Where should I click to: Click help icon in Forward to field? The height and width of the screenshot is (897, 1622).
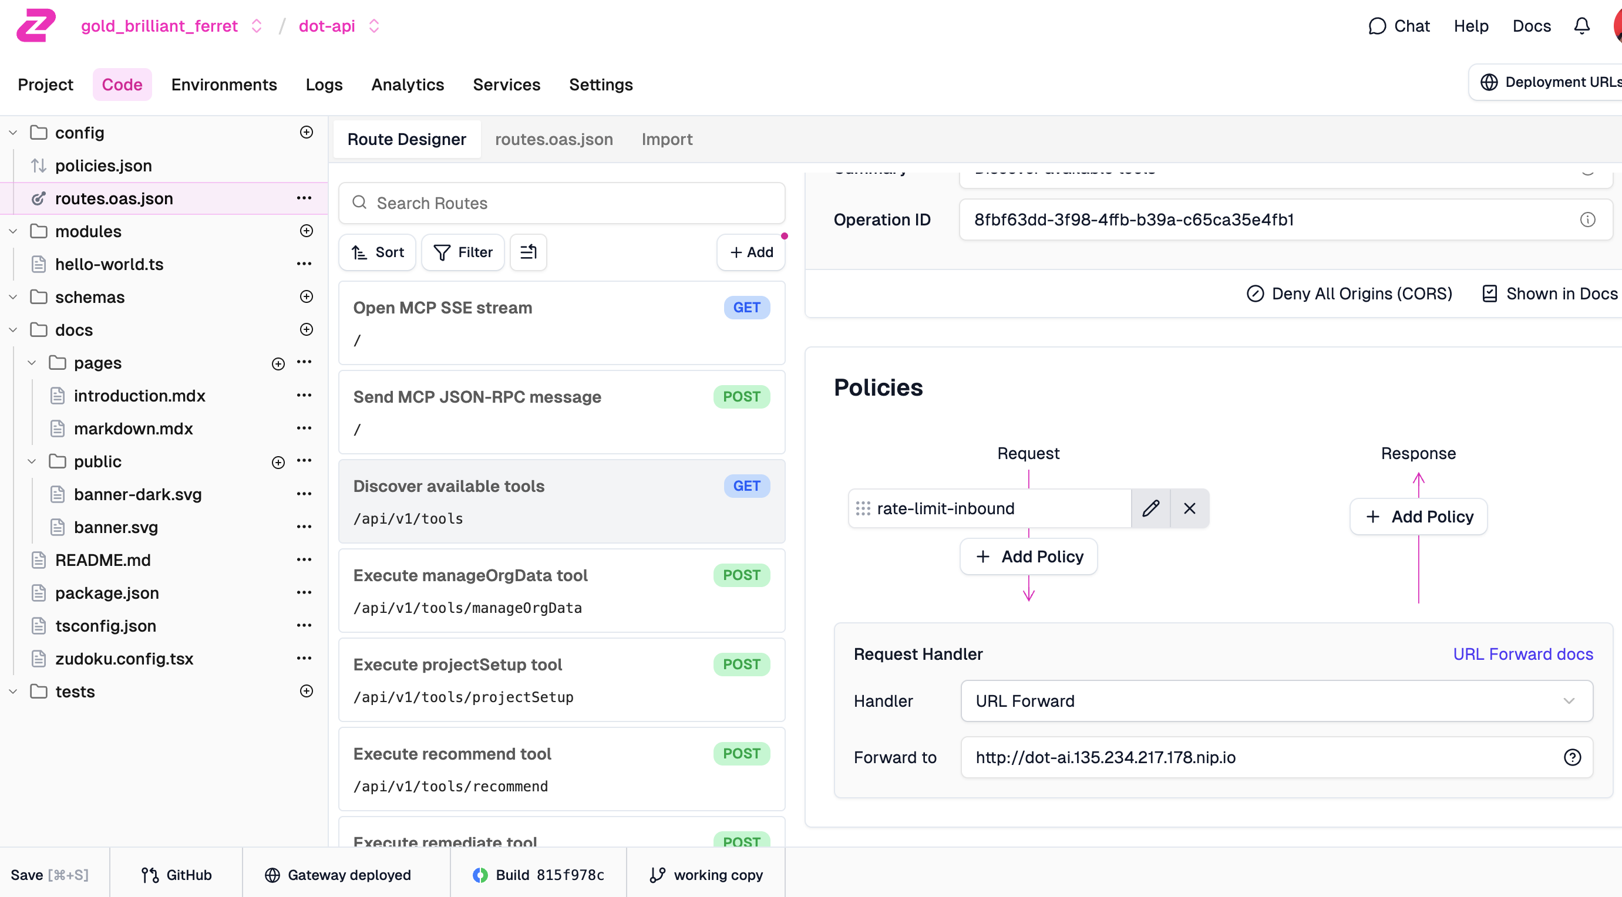(x=1572, y=757)
